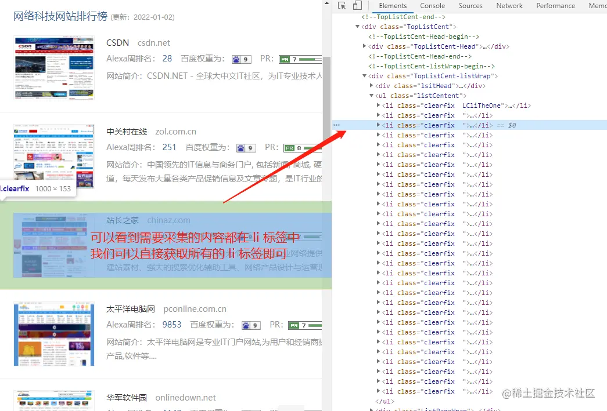Open the onlinedown.net domain link

[x=185, y=398]
